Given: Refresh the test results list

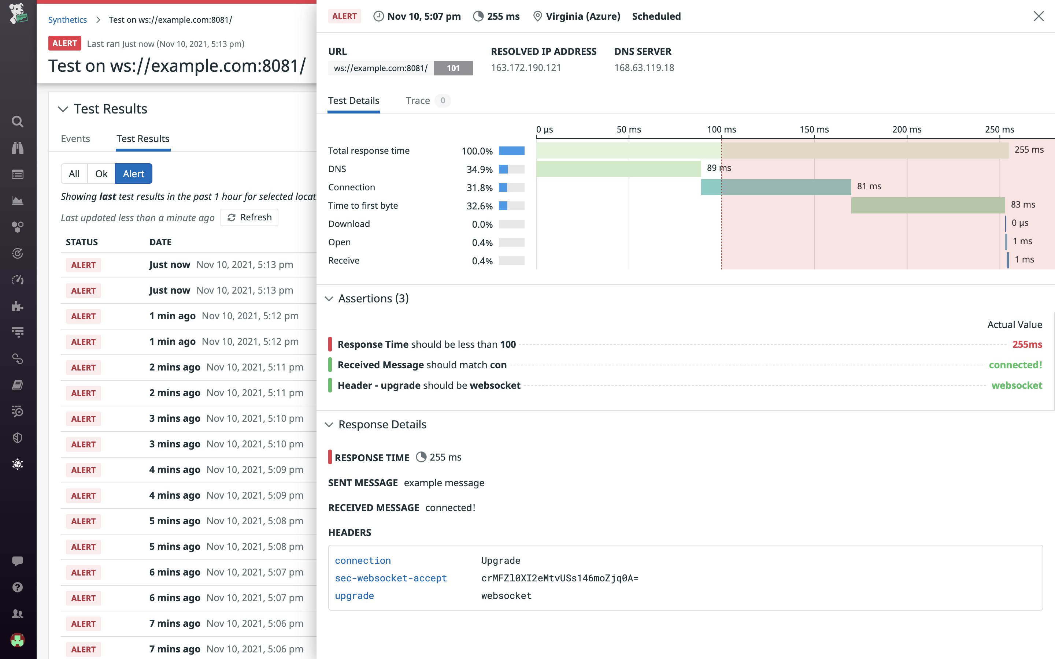Looking at the screenshot, I should point(249,217).
